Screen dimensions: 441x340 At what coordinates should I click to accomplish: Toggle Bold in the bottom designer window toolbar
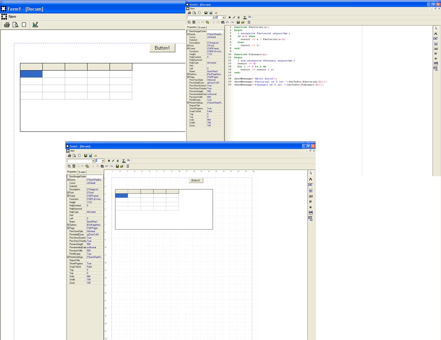(109, 161)
